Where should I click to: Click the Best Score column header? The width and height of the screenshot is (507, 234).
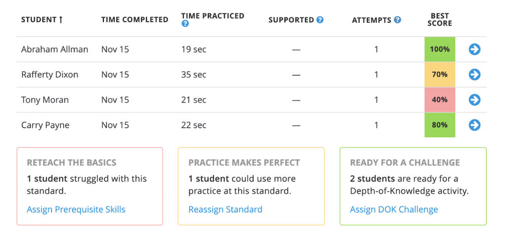440,20
